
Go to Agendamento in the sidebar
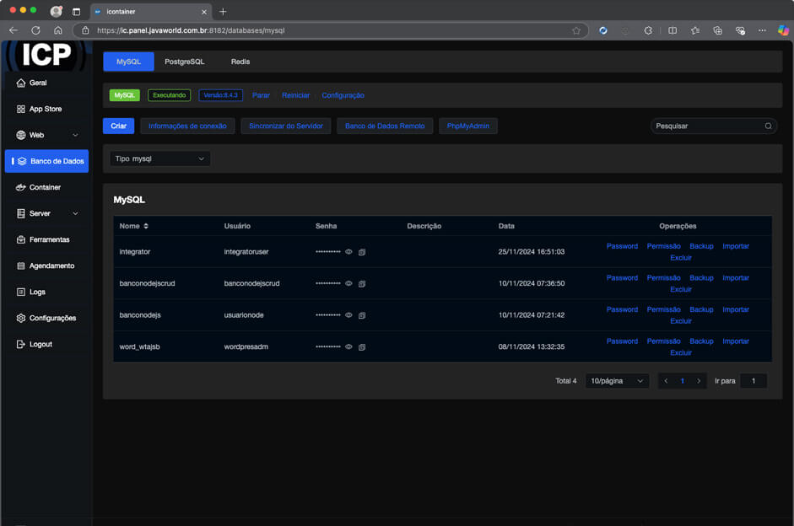tap(51, 266)
